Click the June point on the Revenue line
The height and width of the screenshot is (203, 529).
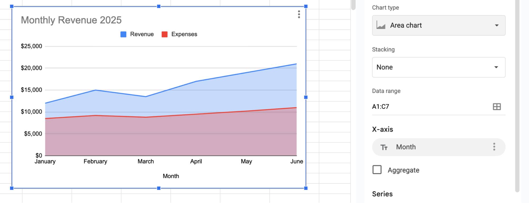pyautogui.click(x=296, y=64)
